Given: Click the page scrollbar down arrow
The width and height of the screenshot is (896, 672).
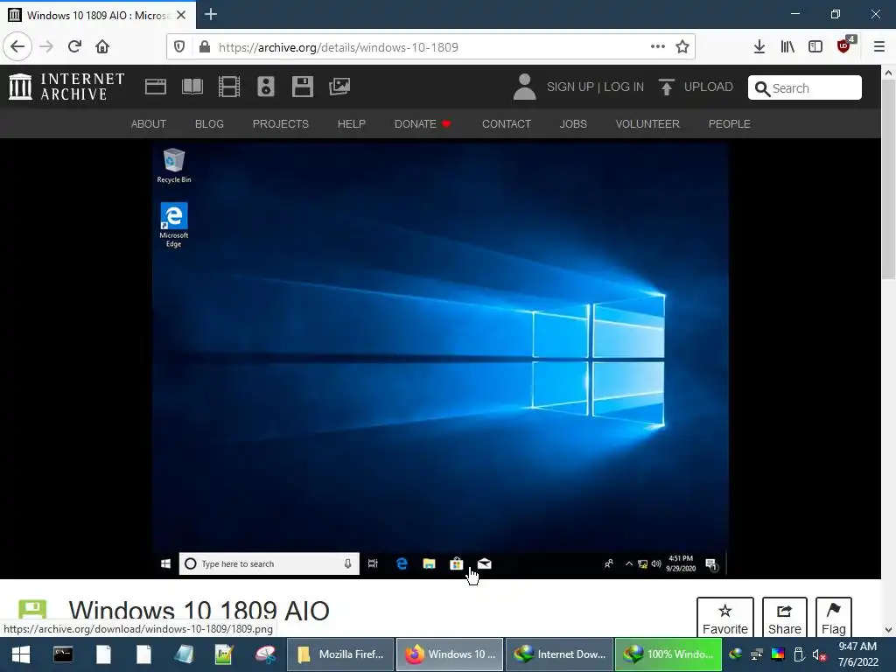Looking at the screenshot, I should pos(888,630).
